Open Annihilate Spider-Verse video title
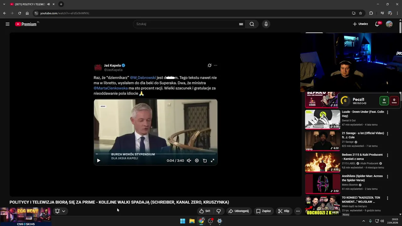This screenshot has width=402, height=226. point(362,178)
